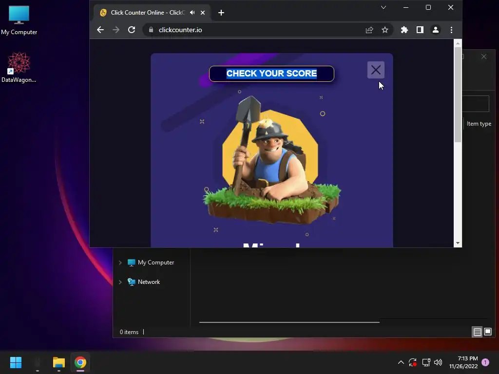Select My Computer in Explorer sidebar
The image size is (499, 374).
[x=151, y=262]
